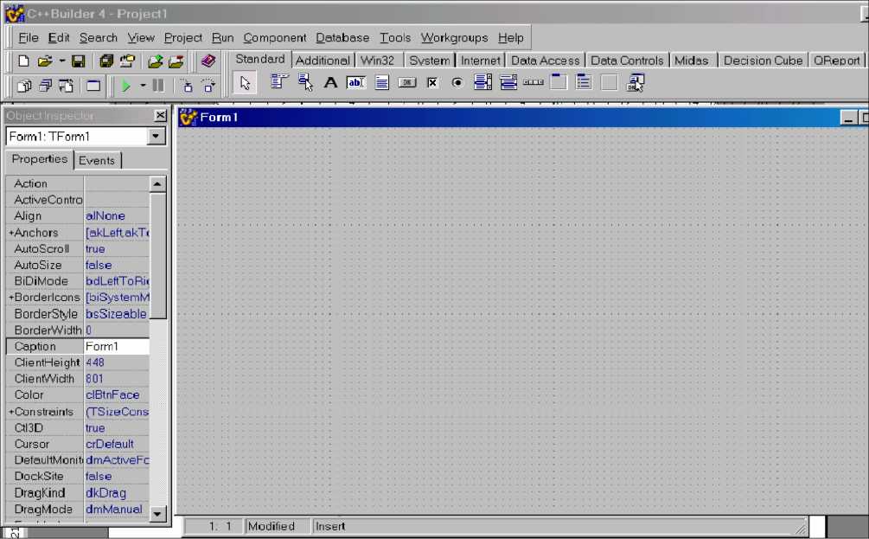Screen dimensions: 869x539
Task: Select the RadioGroup component icon
Action: [584, 83]
